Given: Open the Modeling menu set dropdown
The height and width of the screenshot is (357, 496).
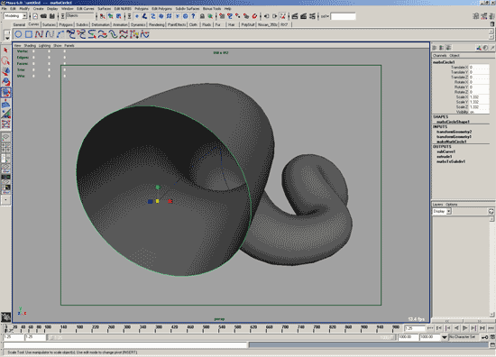Looking at the screenshot, I should coord(15,16).
